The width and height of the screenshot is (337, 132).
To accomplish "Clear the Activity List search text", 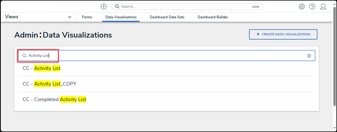I will pyautogui.click(x=309, y=56).
